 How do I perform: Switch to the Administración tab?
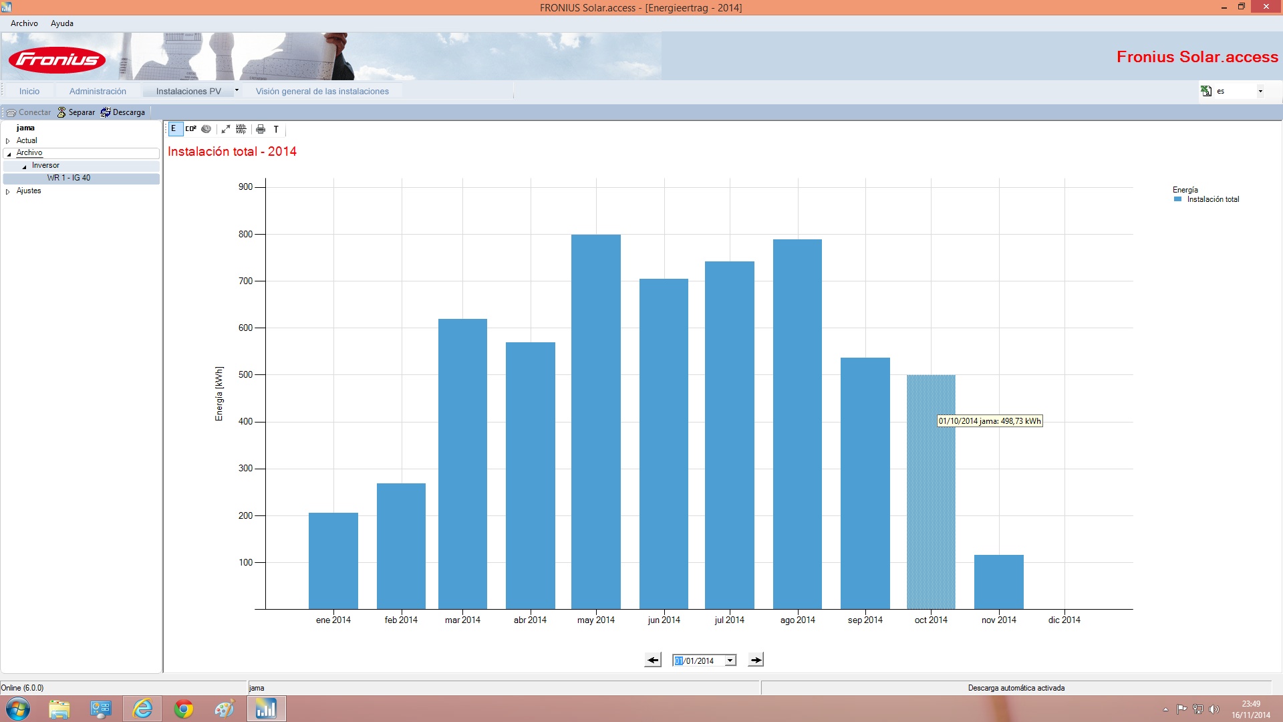98,91
